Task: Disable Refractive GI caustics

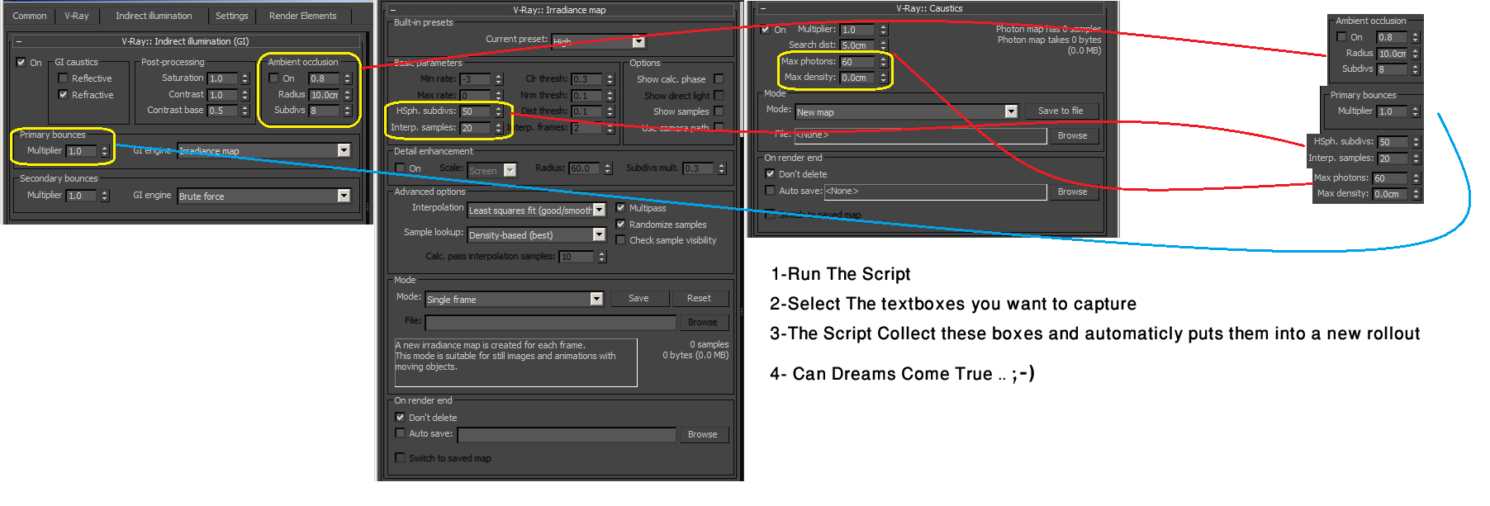Action: coord(63,95)
